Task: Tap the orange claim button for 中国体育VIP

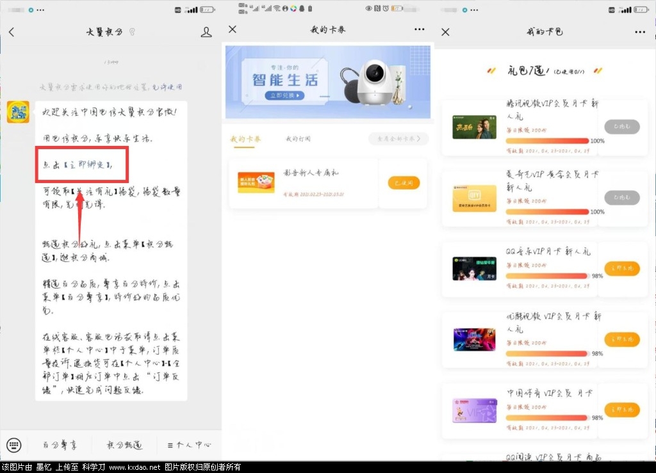Action: [622, 410]
